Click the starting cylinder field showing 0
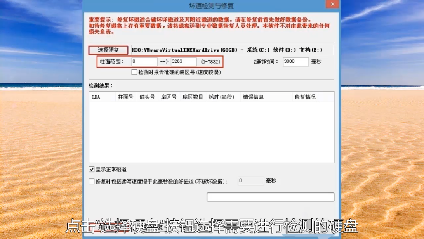 (144, 62)
